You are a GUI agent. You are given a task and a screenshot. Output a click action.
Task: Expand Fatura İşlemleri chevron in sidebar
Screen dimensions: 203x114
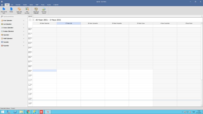pyautogui.click(x=24, y=28)
